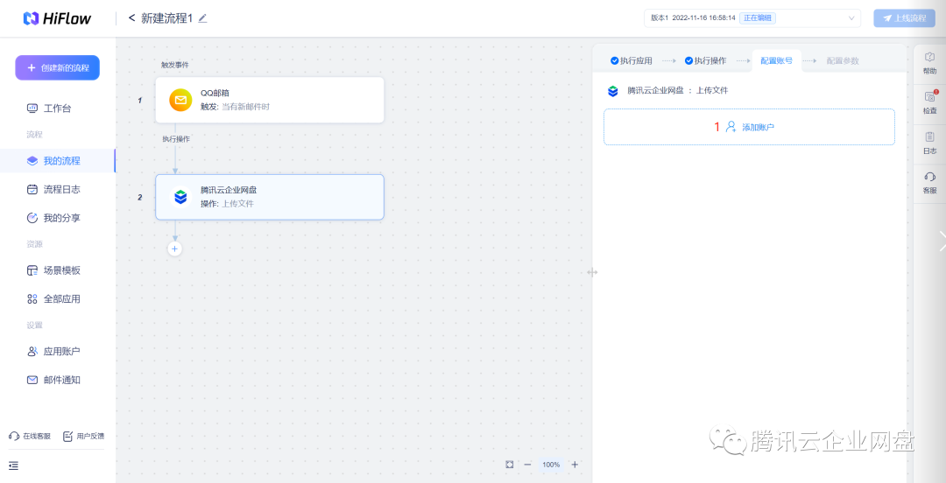Image resolution: width=946 pixels, height=483 pixels.
Task: Open 日志 in the right toolbar
Action: pos(929,143)
